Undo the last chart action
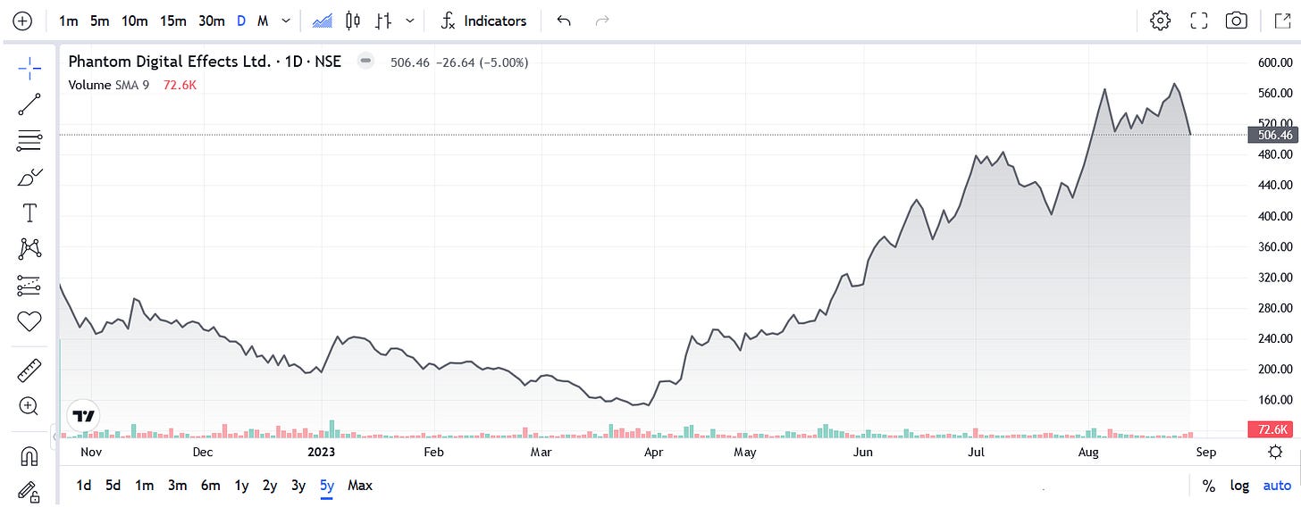The width and height of the screenshot is (1301, 507). 564,21
